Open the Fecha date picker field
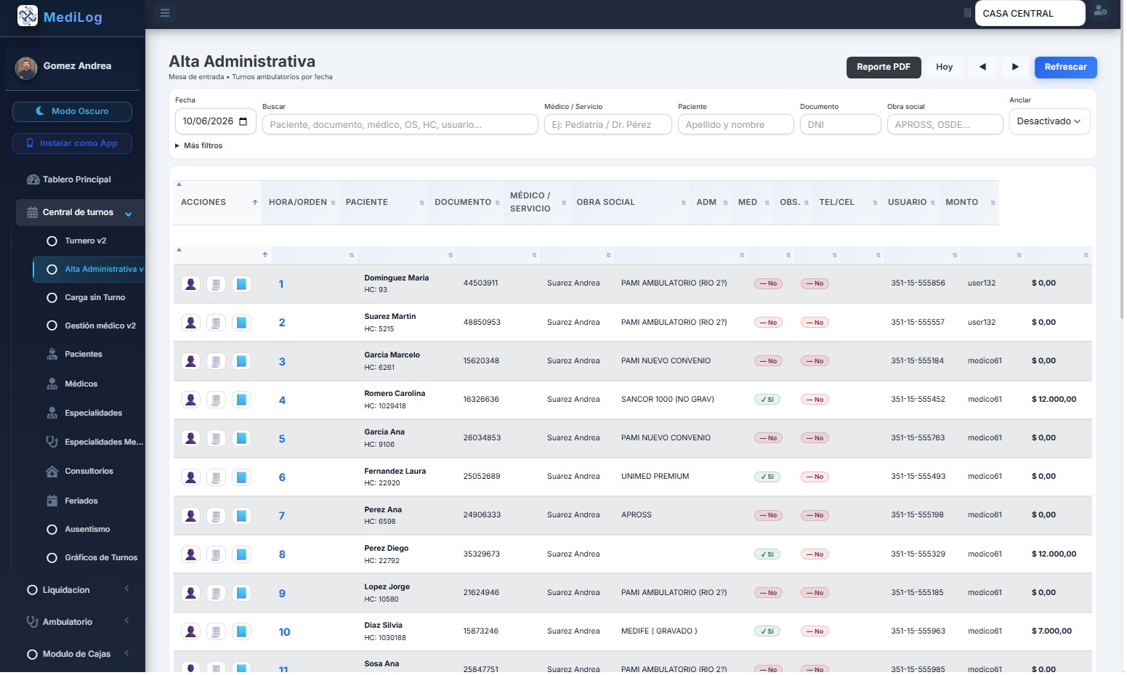Screen dimensions: 1127x675 215,121
